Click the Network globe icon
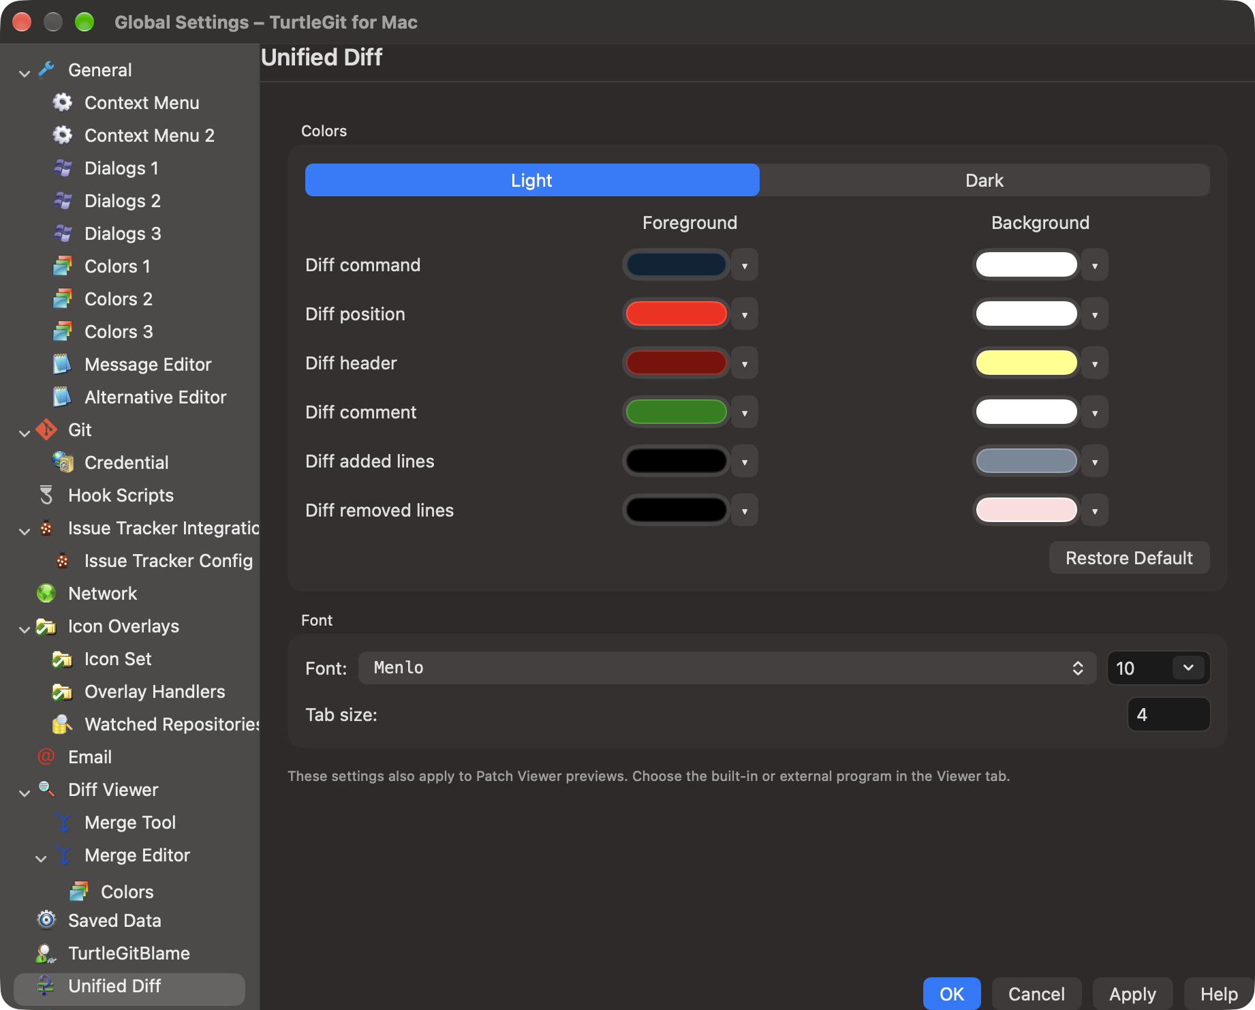 46,593
